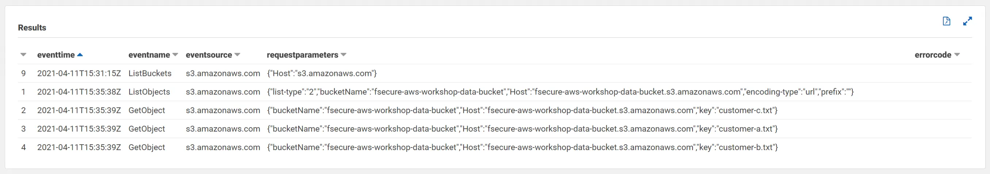The image size is (990, 174).
Task: Click the eventtime column header
Action: [56, 55]
